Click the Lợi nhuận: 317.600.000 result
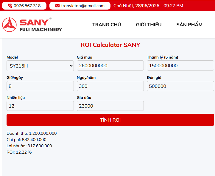 (x=29, y=146)
